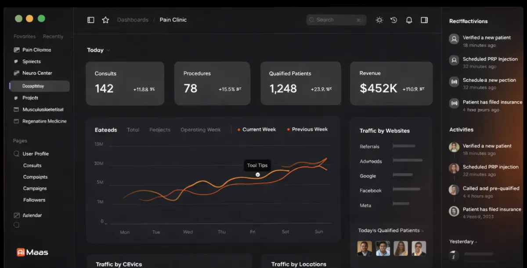Image resolution: width=527 pixels, height=268 pixels.
Task: Select the Feojects chart tab
Action: 160,130
